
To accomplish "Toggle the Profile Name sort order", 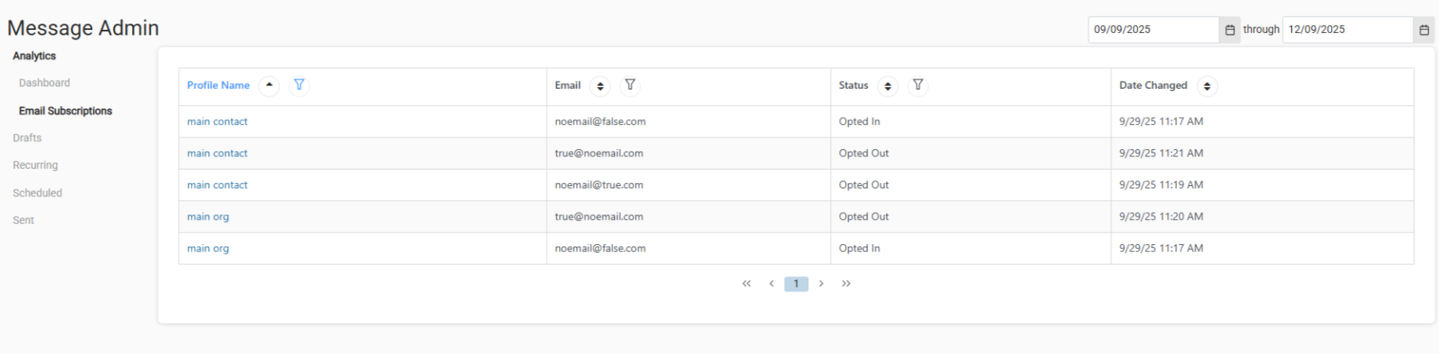I will pos(269,86).
